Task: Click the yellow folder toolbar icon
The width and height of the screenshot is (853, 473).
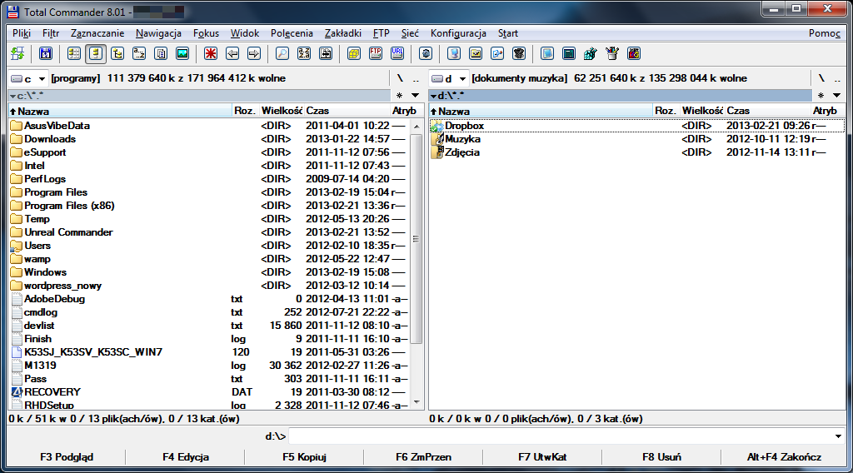Action: (476, 53)
